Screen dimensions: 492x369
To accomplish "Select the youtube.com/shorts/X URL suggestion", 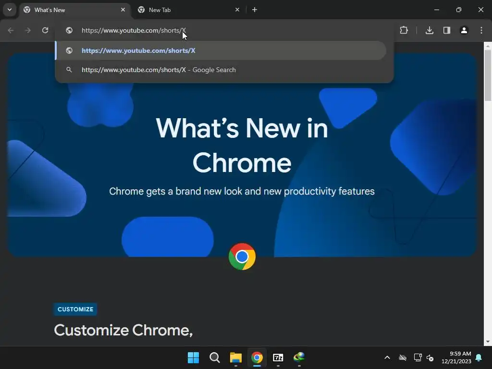I will pos(221,50).
